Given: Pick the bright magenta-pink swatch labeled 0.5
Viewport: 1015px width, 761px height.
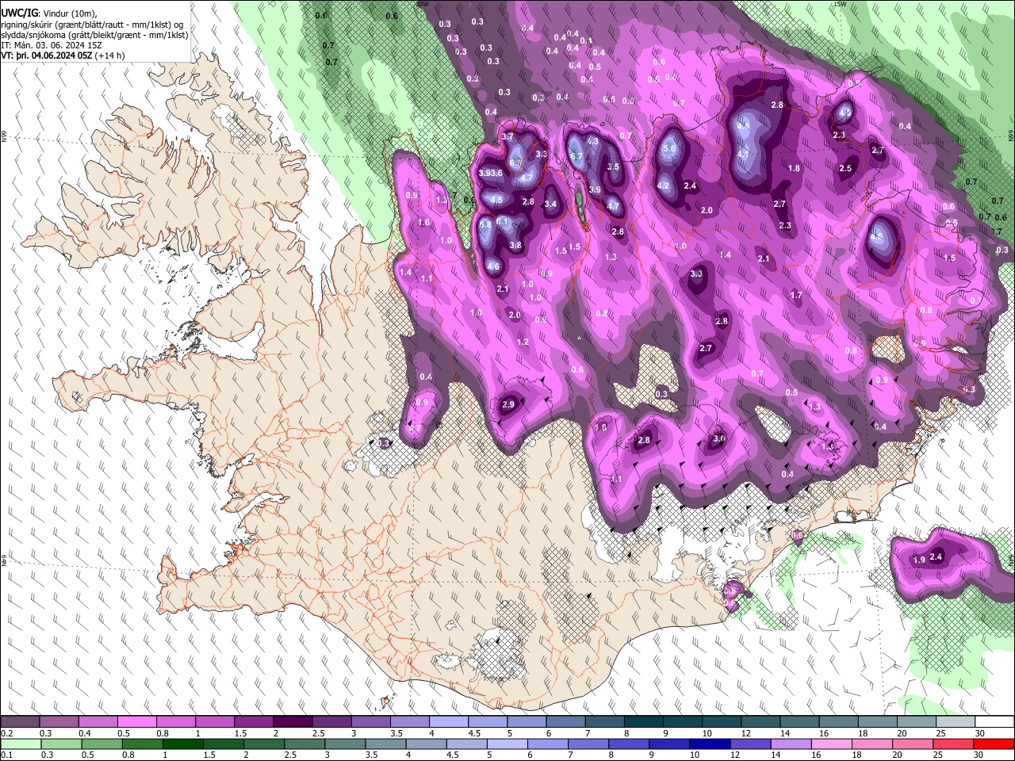Looking at the screenshot, I should pos(136,721).
